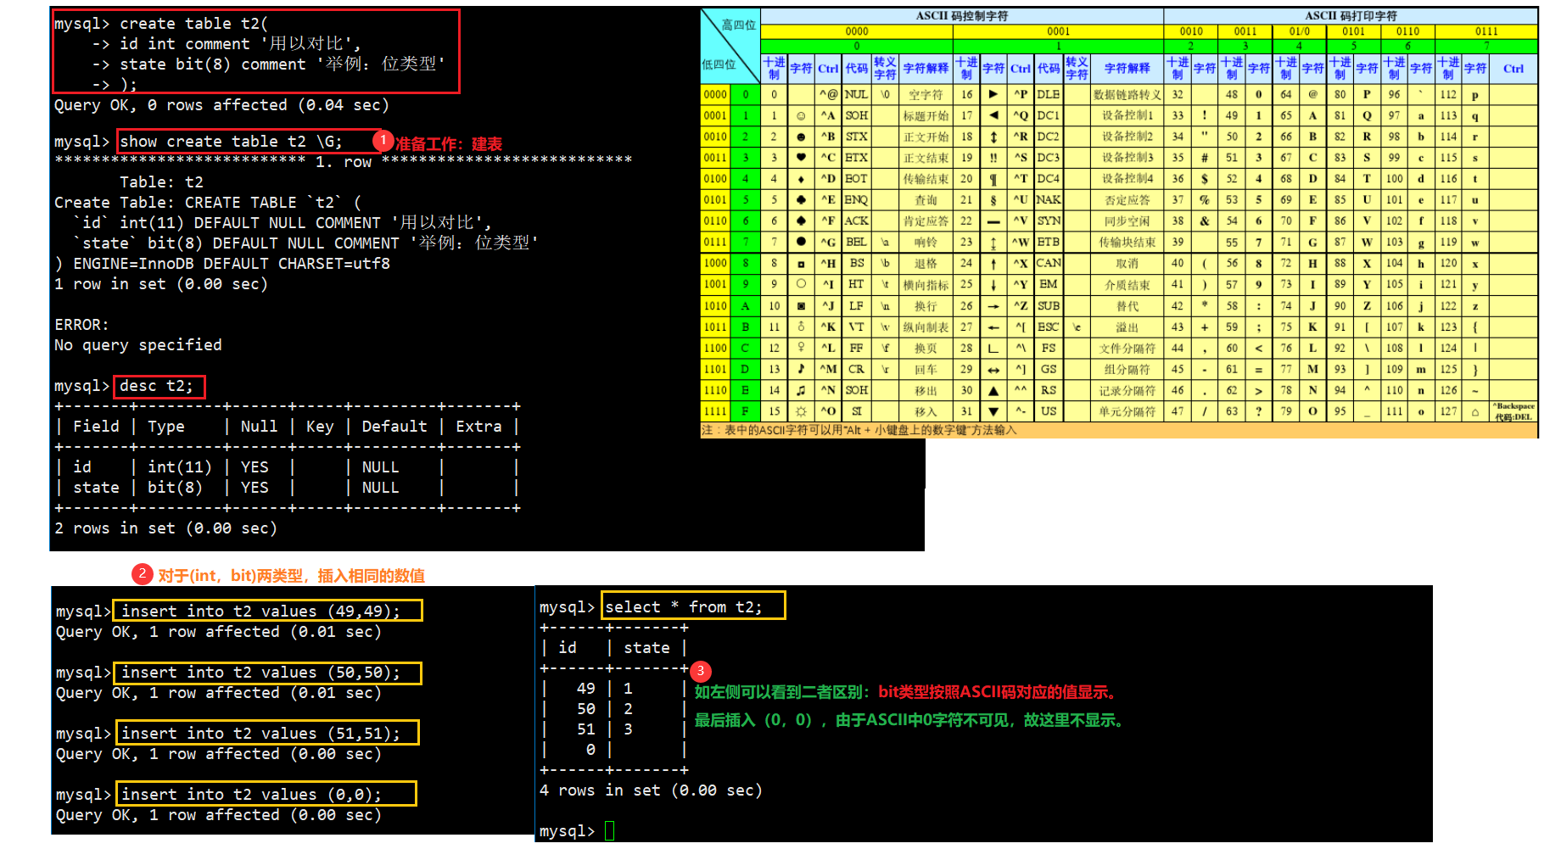Click the 'BEL' code cell in ASCII table
Viewport: 1561px width, 849px height.
coord(856,242)
